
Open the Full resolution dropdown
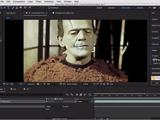coord(53,84)
